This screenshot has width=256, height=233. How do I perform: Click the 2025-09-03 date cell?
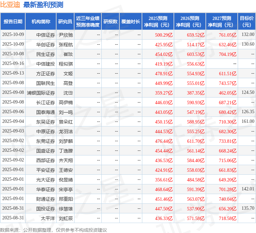point(13,131)
